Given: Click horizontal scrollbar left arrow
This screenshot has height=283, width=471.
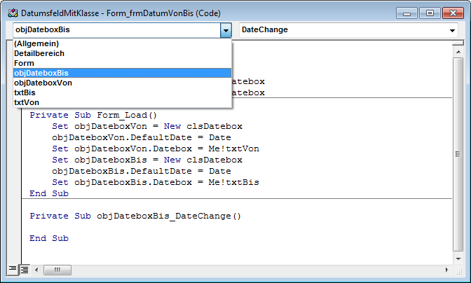Looking at the screenshot, I should pyautogui.click(x=37, y=269).
